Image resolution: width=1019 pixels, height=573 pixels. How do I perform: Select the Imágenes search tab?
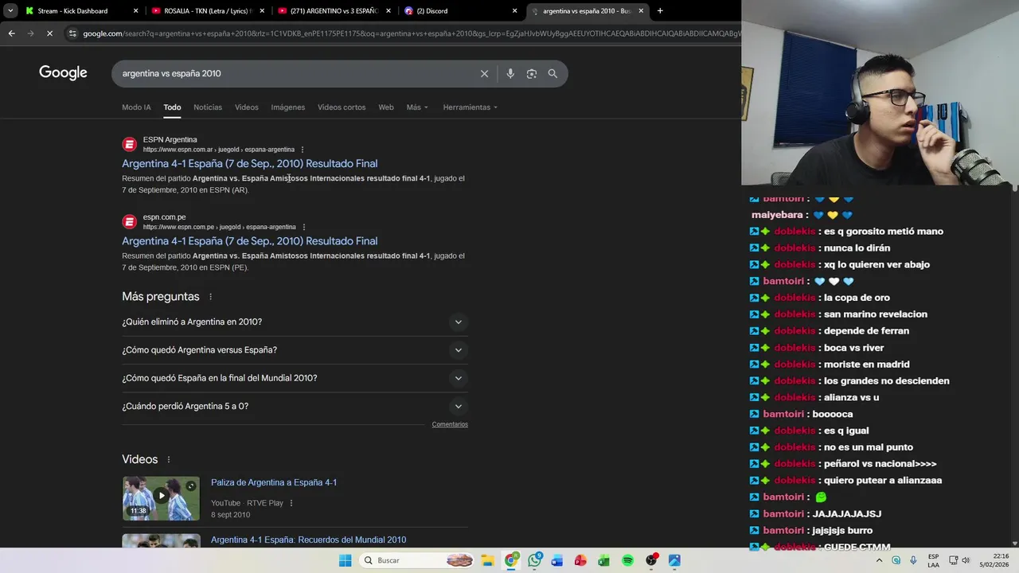(x=288, y=107)
